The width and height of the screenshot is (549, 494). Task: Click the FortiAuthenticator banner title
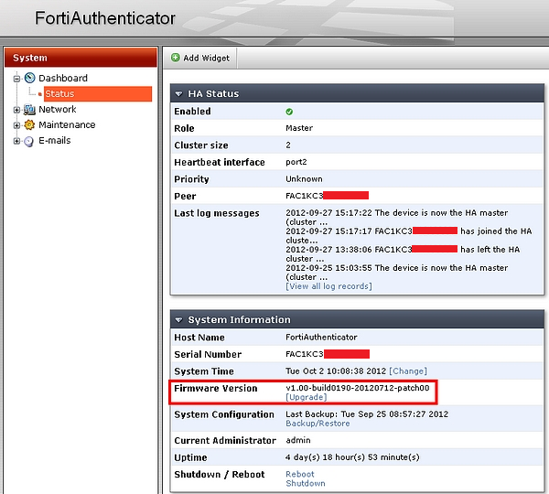tap(105, 18)
